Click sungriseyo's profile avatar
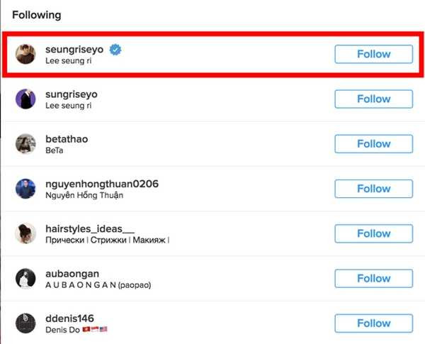The height and width of the screenshot is (344, 425). (25, 99)
